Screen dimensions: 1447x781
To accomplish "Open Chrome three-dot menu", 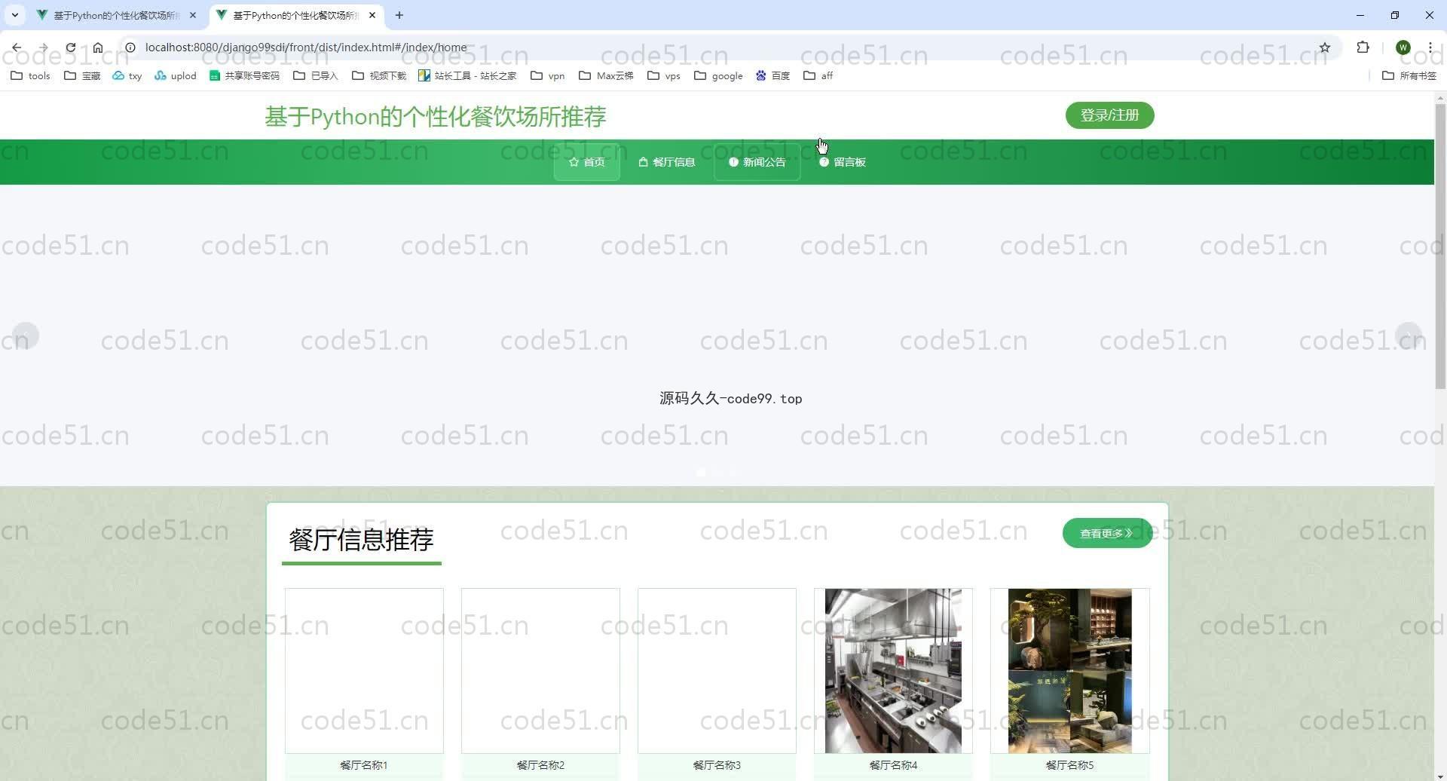I will [1430, 47].
